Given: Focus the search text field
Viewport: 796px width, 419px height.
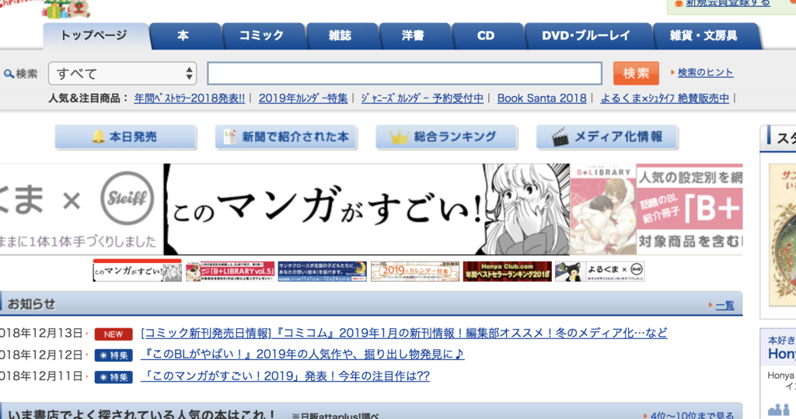Looking at the screenshot, I should tap(404, 74).
